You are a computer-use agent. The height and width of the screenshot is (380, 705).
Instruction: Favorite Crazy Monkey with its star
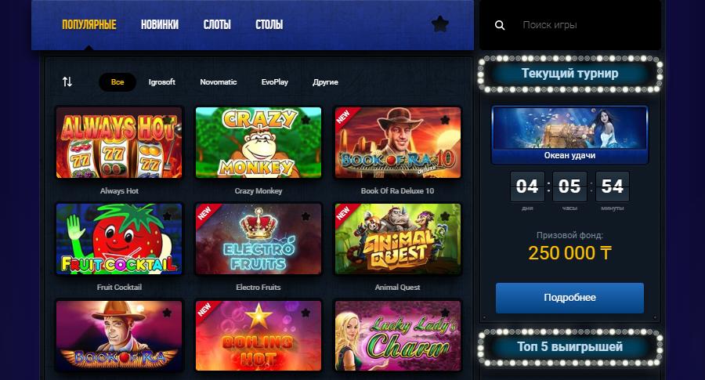tap(305, 120)
